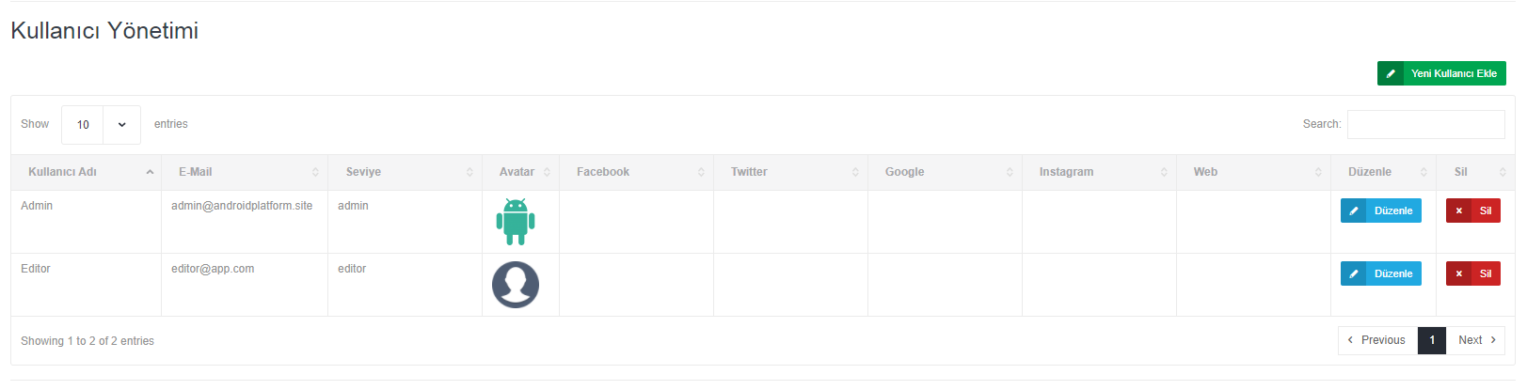Delete the Editor user with Sil
Screen dimensions: 1527x390
pyautogui.click(x=1472, y=273)
